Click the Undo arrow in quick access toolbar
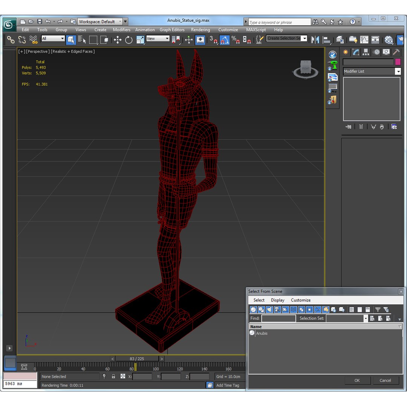The height and width of the screenshot is (407, 407). (x=48, y=21)
